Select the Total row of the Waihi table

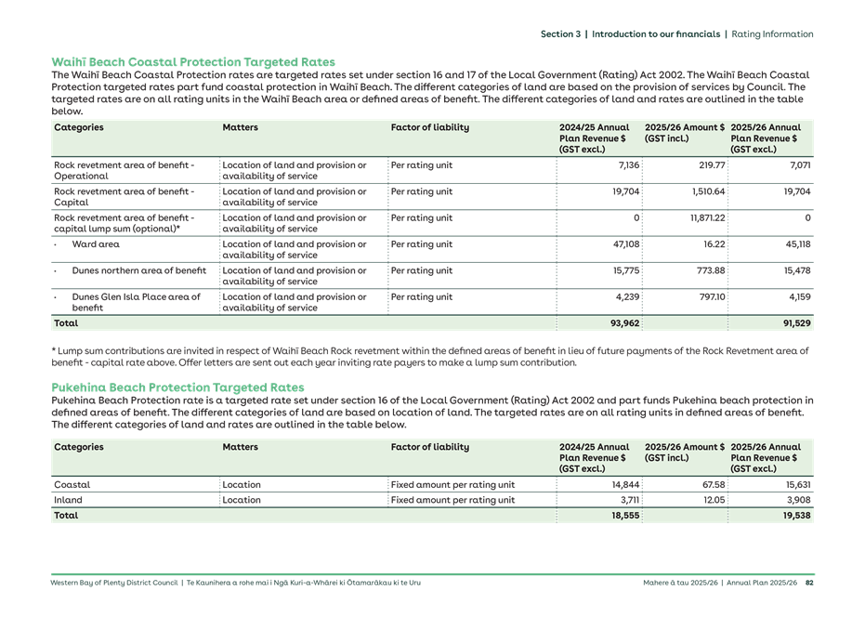click(x=65, y=322)
